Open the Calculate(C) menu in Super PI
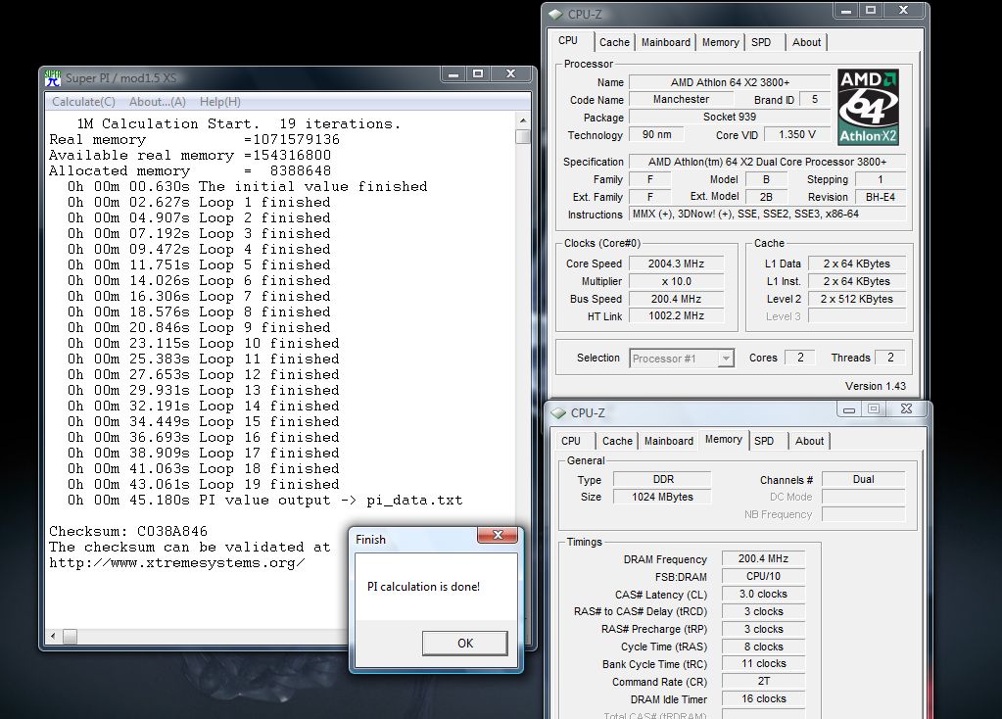This screenshot has height=719, width=1002. point(83,102)
